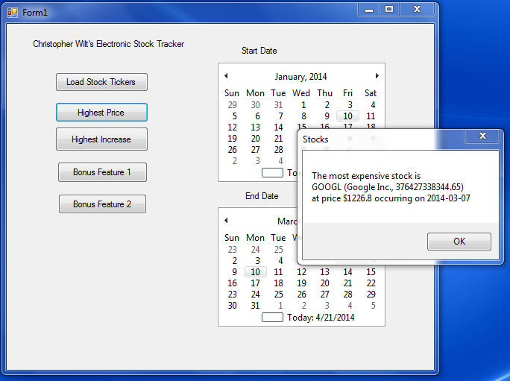Screen dimensions: 510x381
Task: Pick January 20 in Start Date calendar
Action: 255,139
